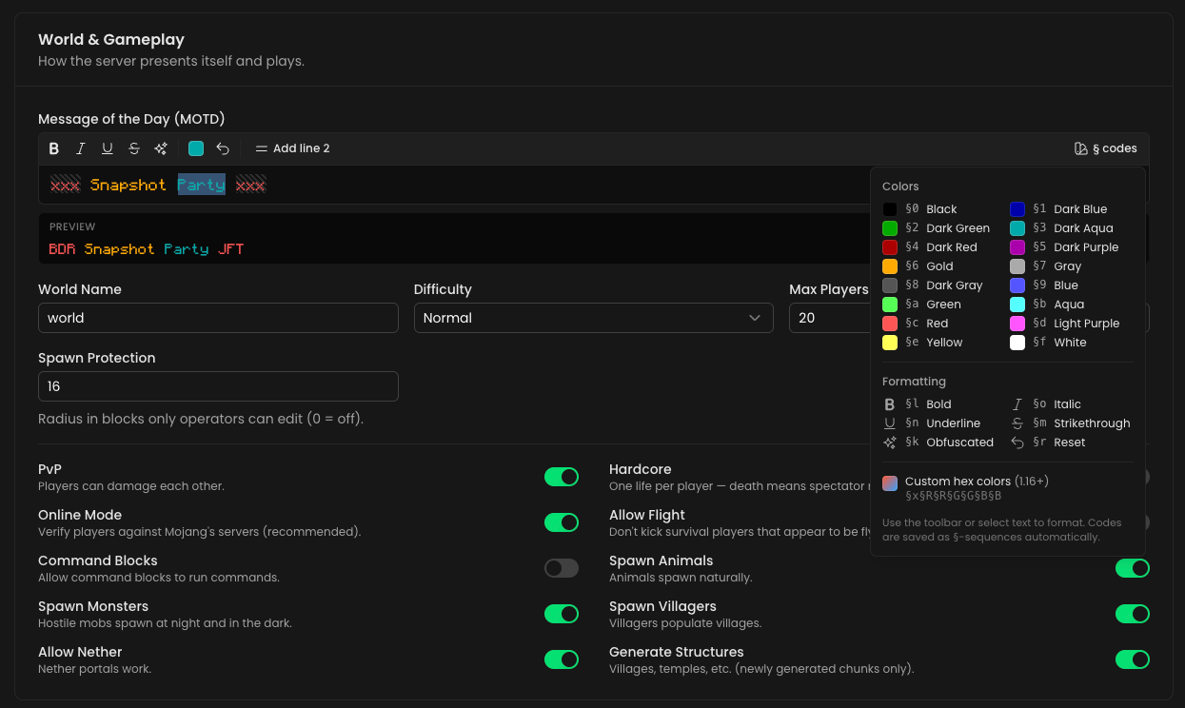Open Custom hex colors gradient swatch
1185x708 pixels.
tap(890, 482)
